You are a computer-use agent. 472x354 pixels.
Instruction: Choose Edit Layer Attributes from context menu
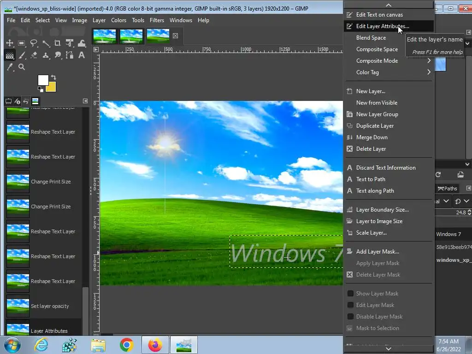coord(389,26)
